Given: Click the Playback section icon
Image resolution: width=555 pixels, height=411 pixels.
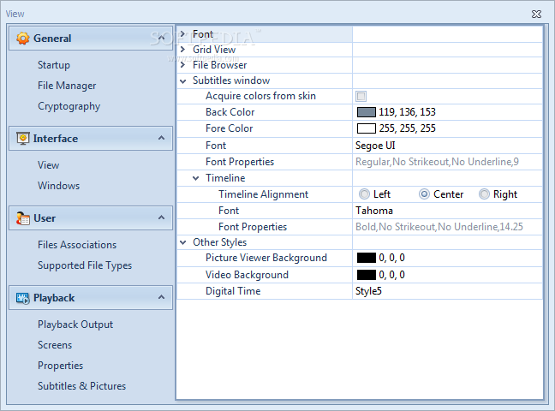Looking at the screenshot, I should pyautogui.click(x=22, y=298).
